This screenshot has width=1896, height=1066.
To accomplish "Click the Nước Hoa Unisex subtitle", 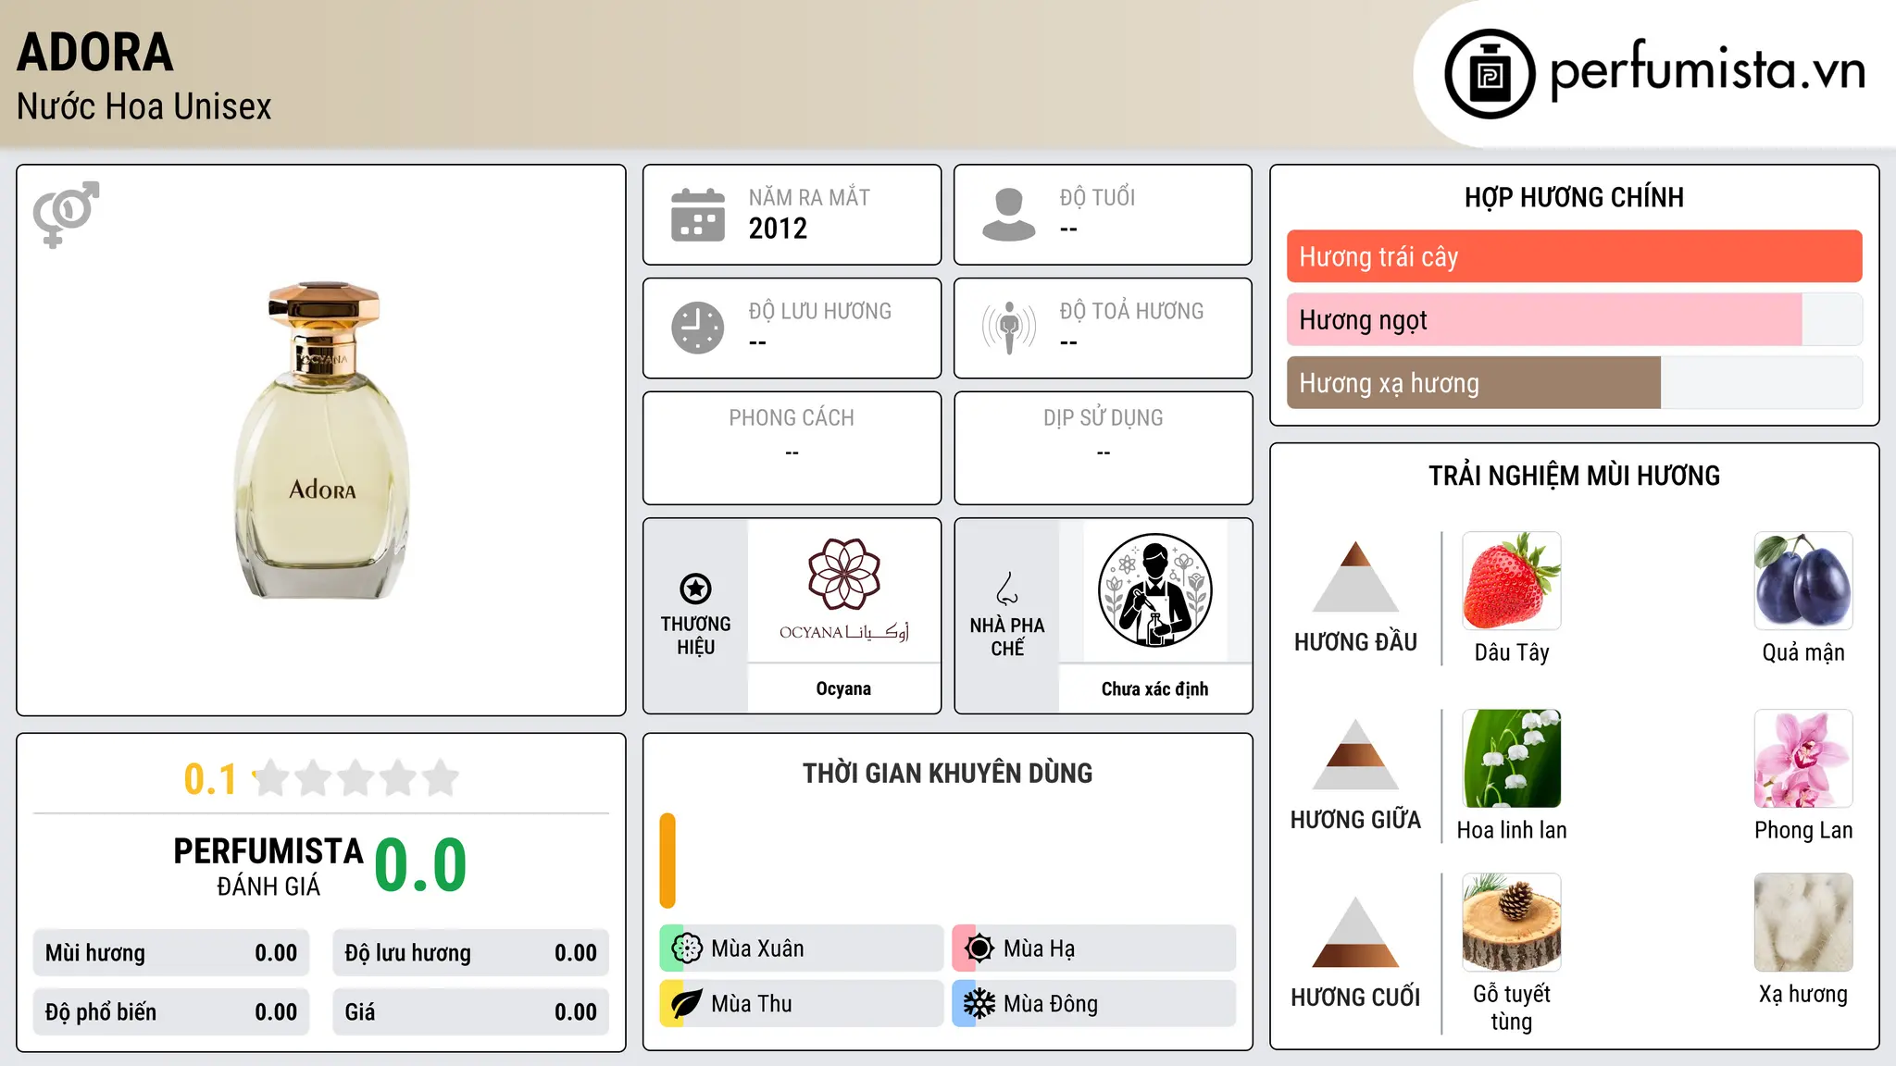I will [x=143, y=106].
